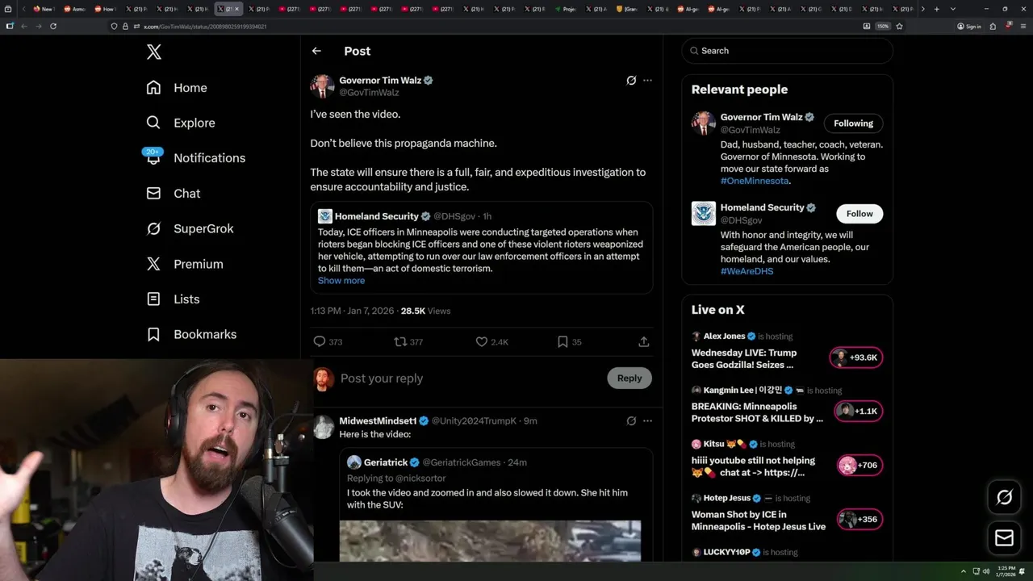1033x581 pixels.
Task: Open Chat from sidebar
Action: click(x=173, y=194)
